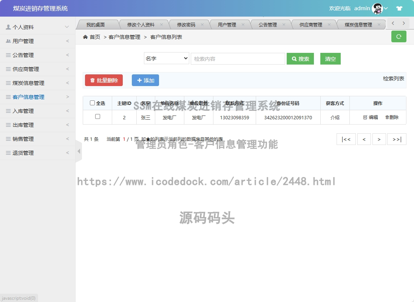Edit row 张三 via 编辑
Viewport: 414px width, 302px height.
(x=371, y=117)
